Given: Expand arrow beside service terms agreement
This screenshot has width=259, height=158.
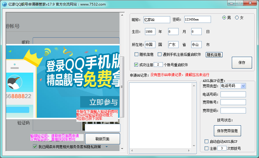Looking at the screenshot, I should tap(107, 147).
